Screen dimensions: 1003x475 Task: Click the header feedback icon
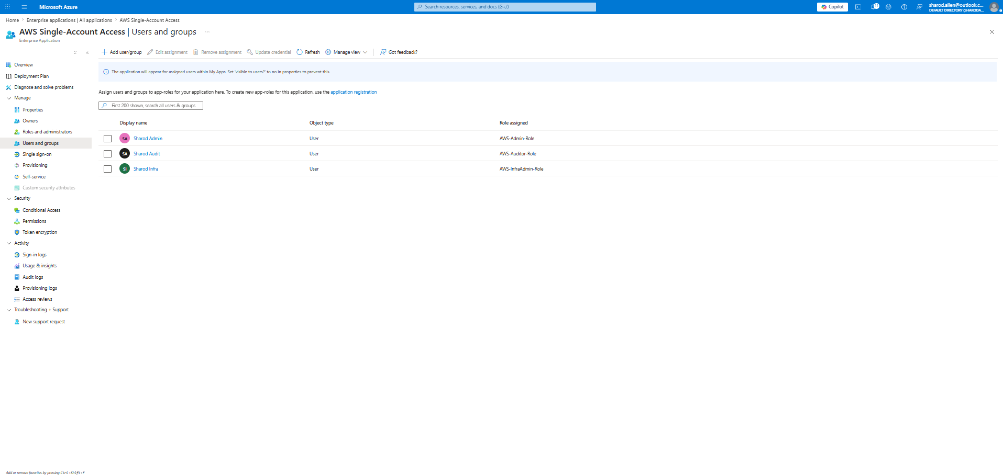tap(919, 7)
